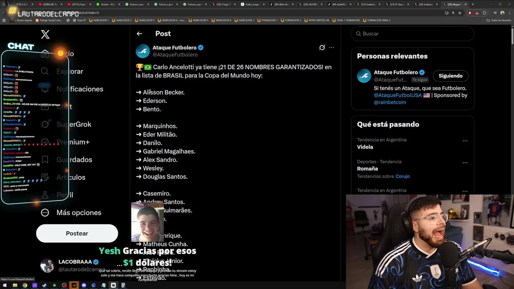Click the Postear button
514x289 pixels.
click(x=77, y=233)
